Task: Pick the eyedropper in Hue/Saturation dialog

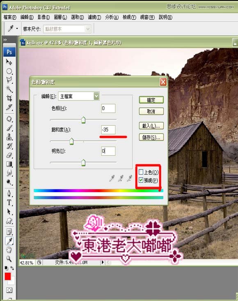Action: 112,178
